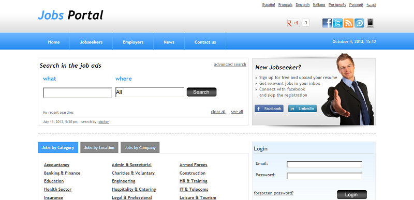Browse Hospitality & Catering jobs
The image size is (414, 200).
click(134, 190)
